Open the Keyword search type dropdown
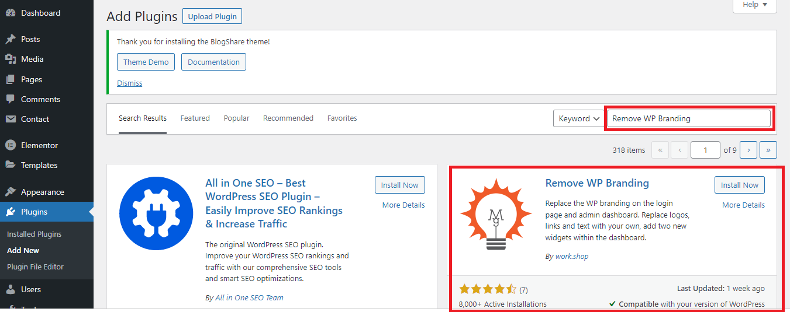Viewport: 790px width, 312px height. (x=579, y=118)
